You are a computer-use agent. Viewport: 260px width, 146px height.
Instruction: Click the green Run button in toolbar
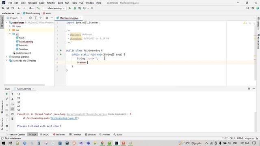pyautogui.click(x=70, y=8)
